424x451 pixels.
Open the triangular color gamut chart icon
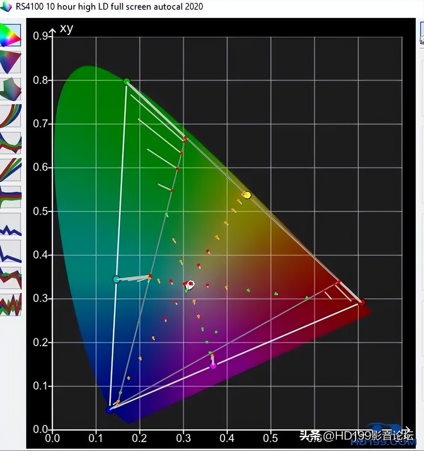pos(10,62)
